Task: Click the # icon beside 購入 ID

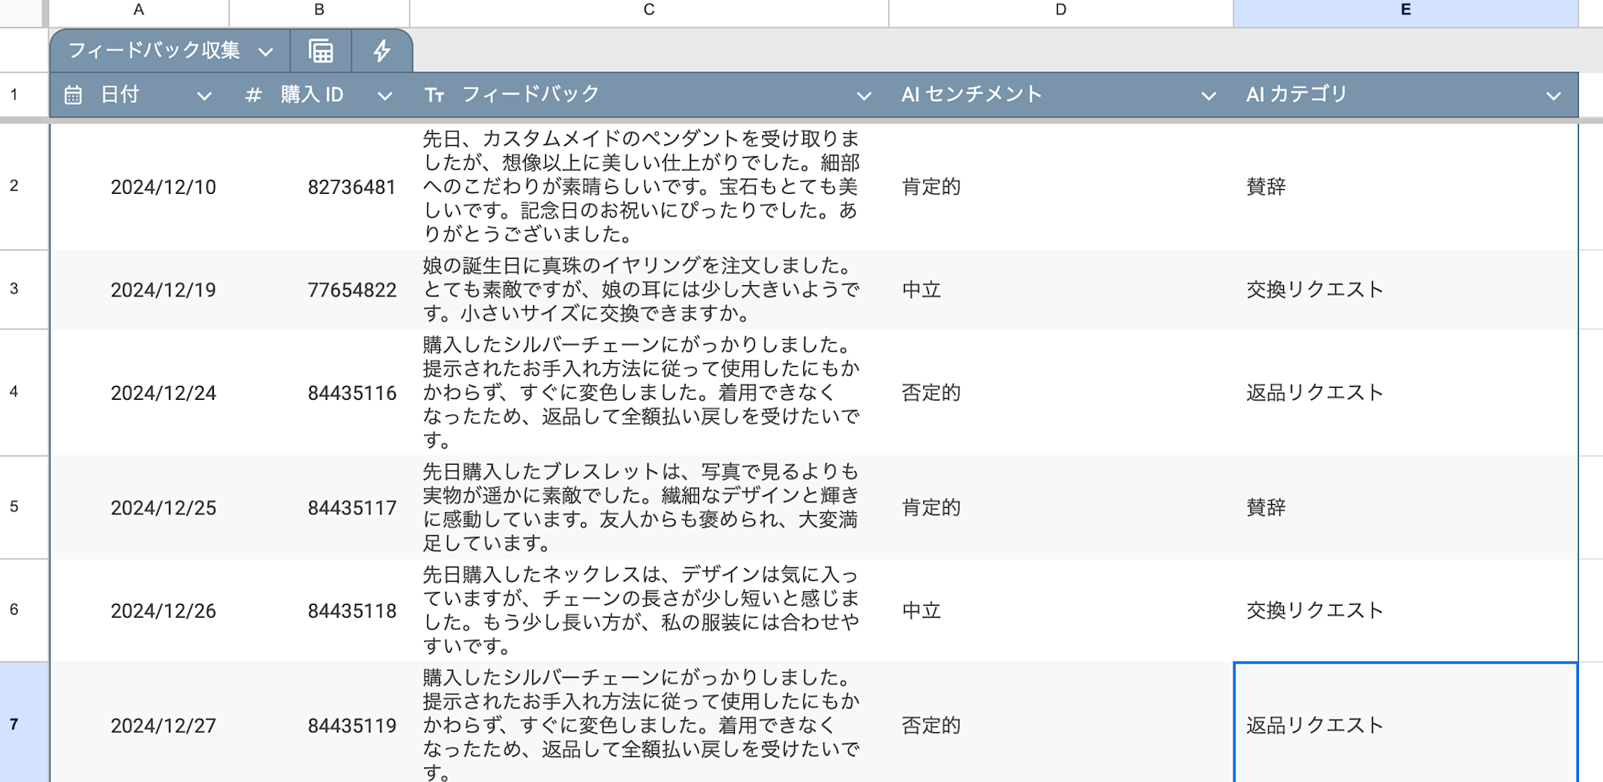Action: 252,95
